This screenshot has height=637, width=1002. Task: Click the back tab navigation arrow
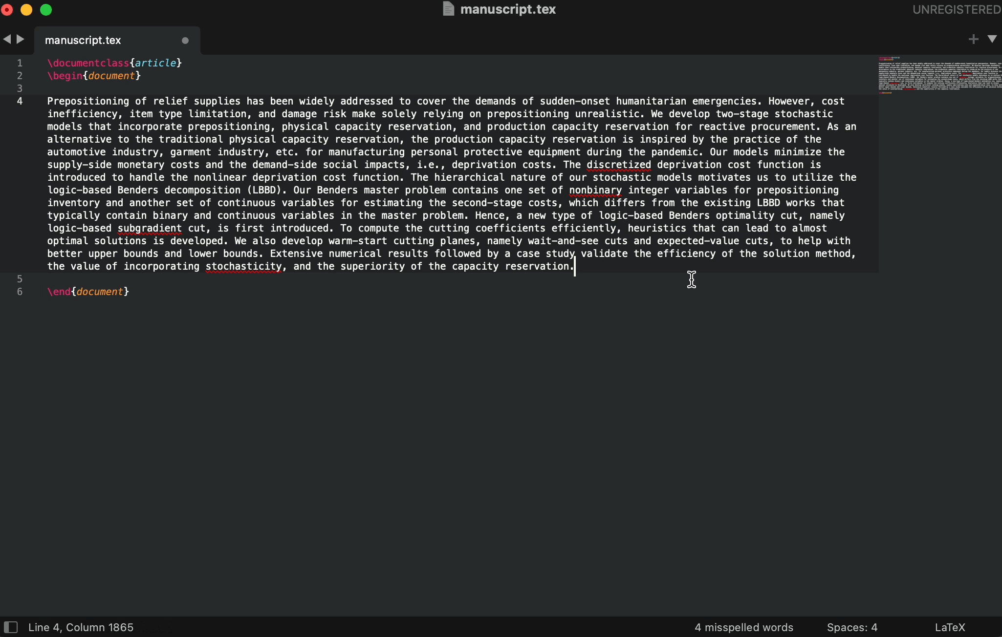[x=7, y=40]
